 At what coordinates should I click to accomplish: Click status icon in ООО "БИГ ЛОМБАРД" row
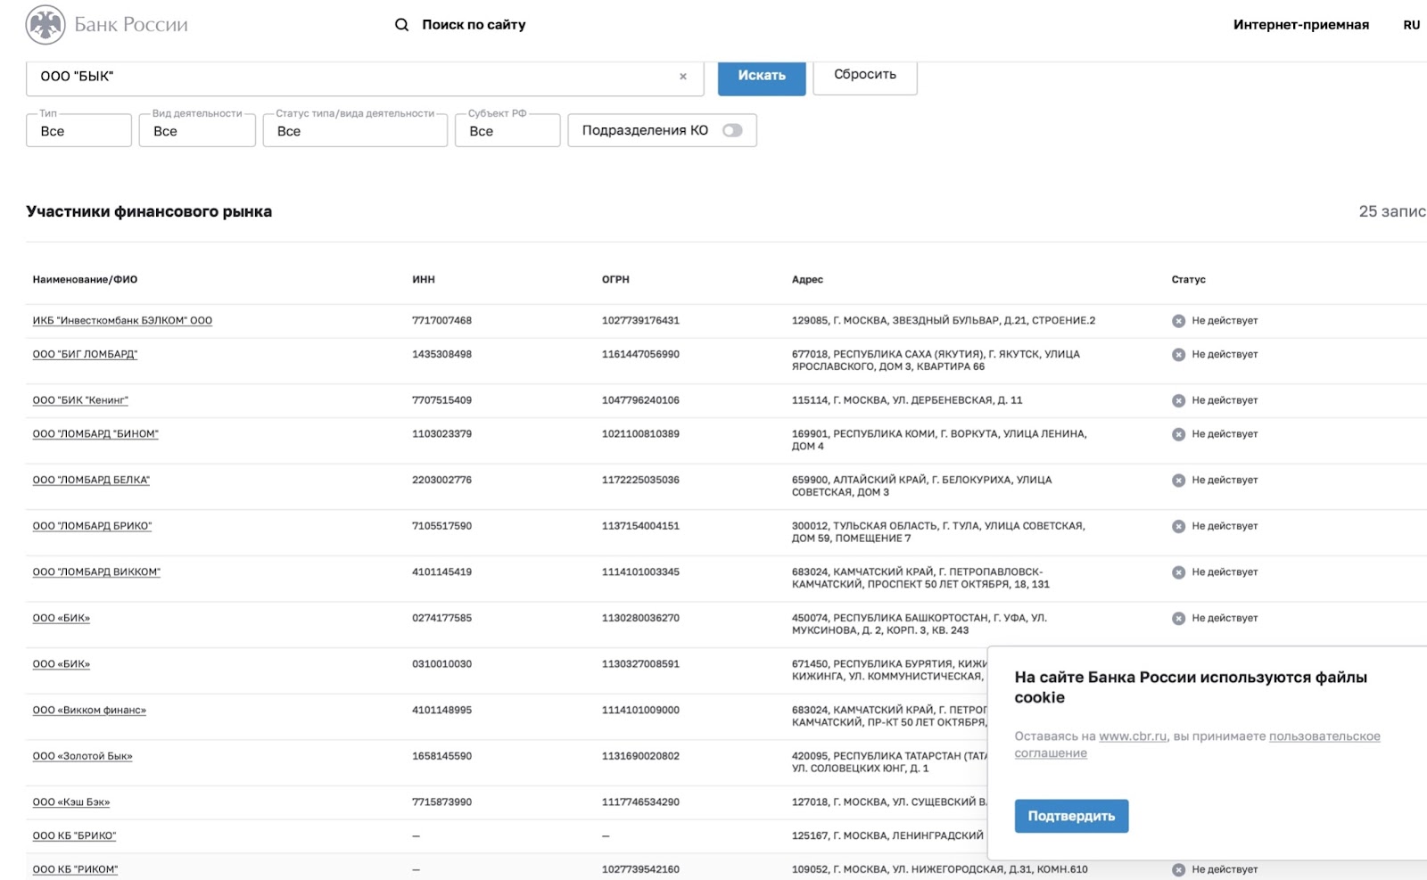(1178, 355)
